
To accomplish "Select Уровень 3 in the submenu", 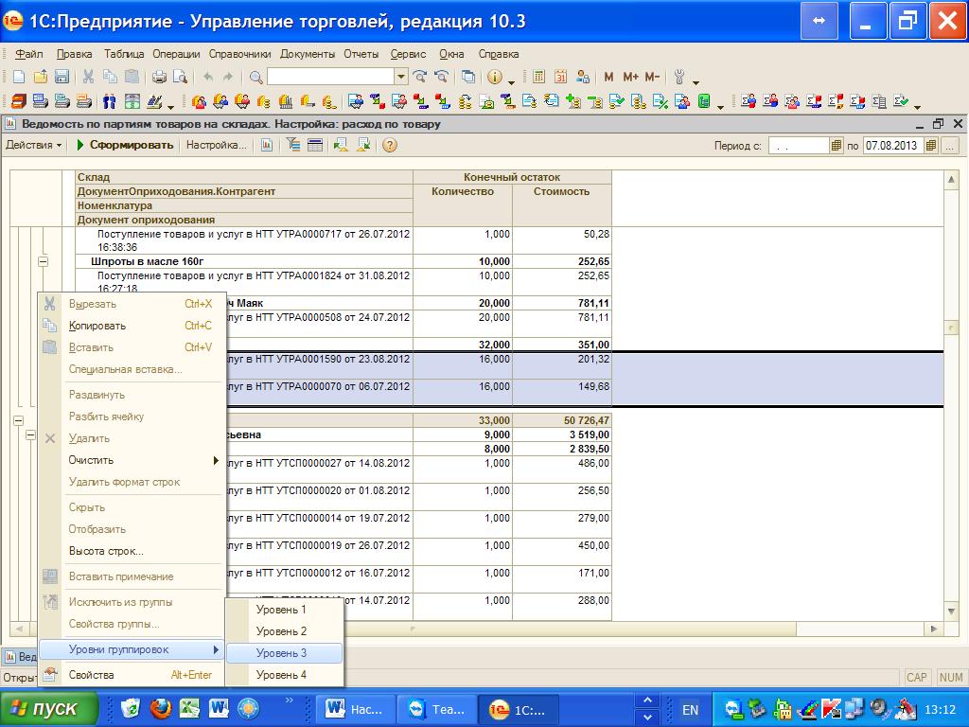I will 284,653.
